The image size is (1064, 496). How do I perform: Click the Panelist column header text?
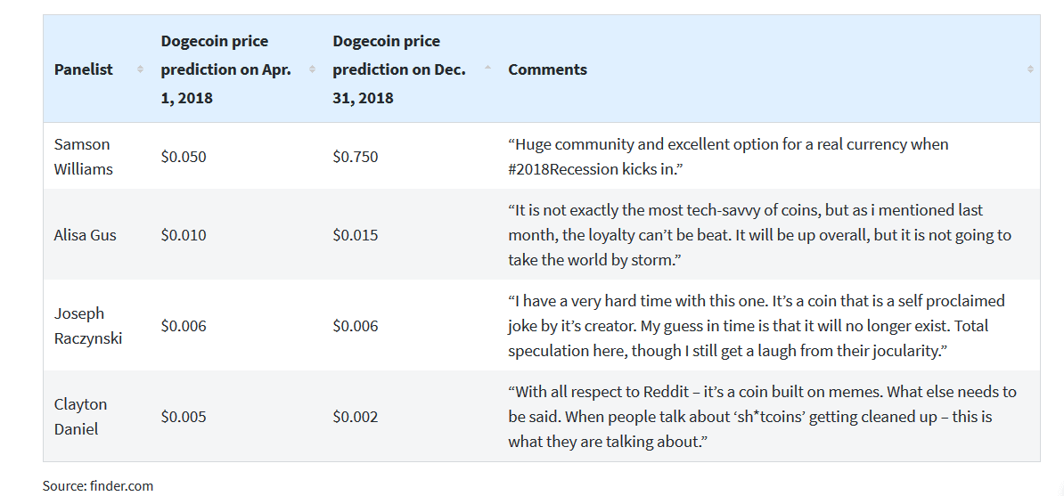[84, 69]
